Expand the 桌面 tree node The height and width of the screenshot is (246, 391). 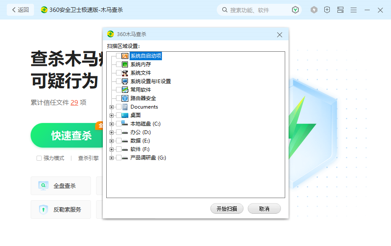tap(111, 115)
